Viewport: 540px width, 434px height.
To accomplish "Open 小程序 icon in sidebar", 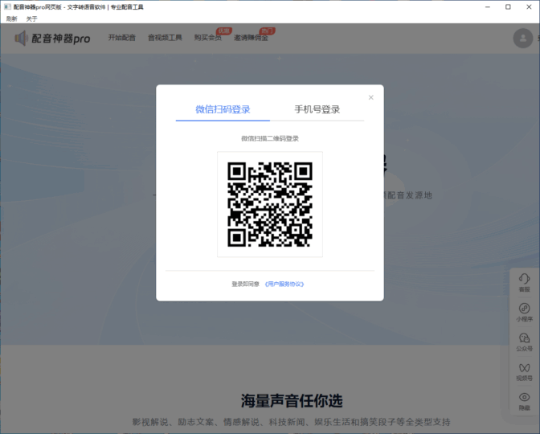I will pyautogui.click(x=525, y=308).
